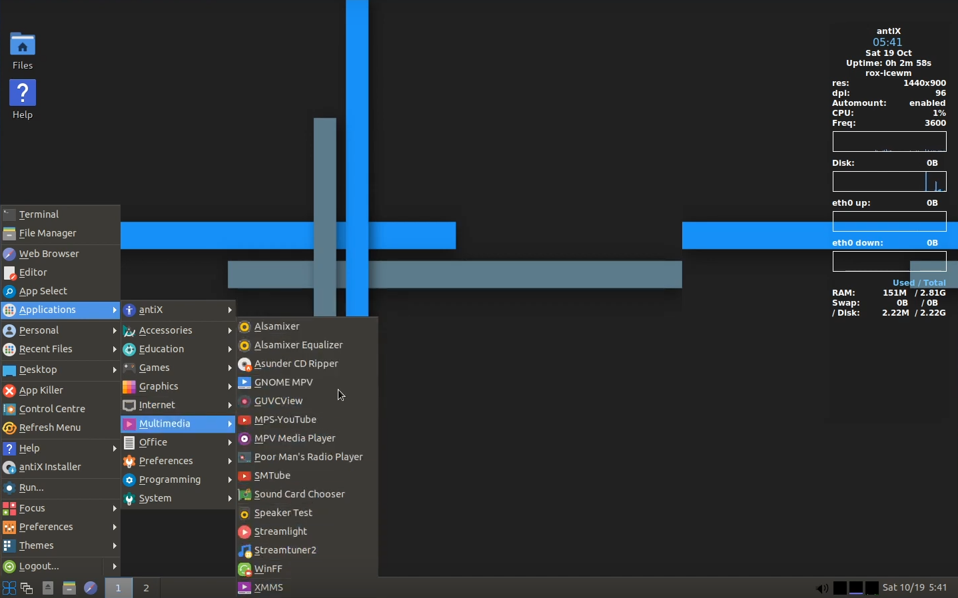The height and width of the screenshot is (598, 958).
Task: Expand the Focus submenu
Action: click(61, 508)
